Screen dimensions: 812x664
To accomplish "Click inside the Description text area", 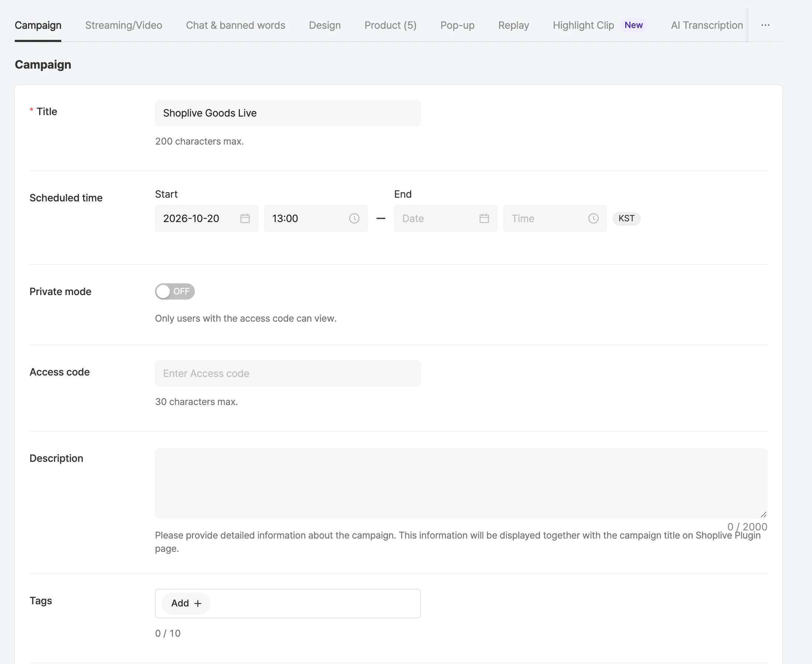I will 461,483.
